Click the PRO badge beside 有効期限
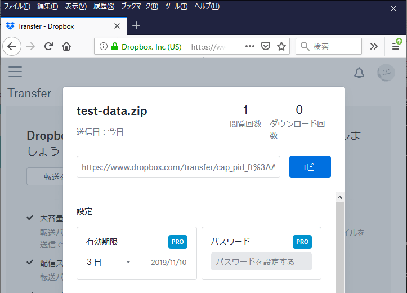The width and height of the screenshot is (407, 293). pos(178,242)
